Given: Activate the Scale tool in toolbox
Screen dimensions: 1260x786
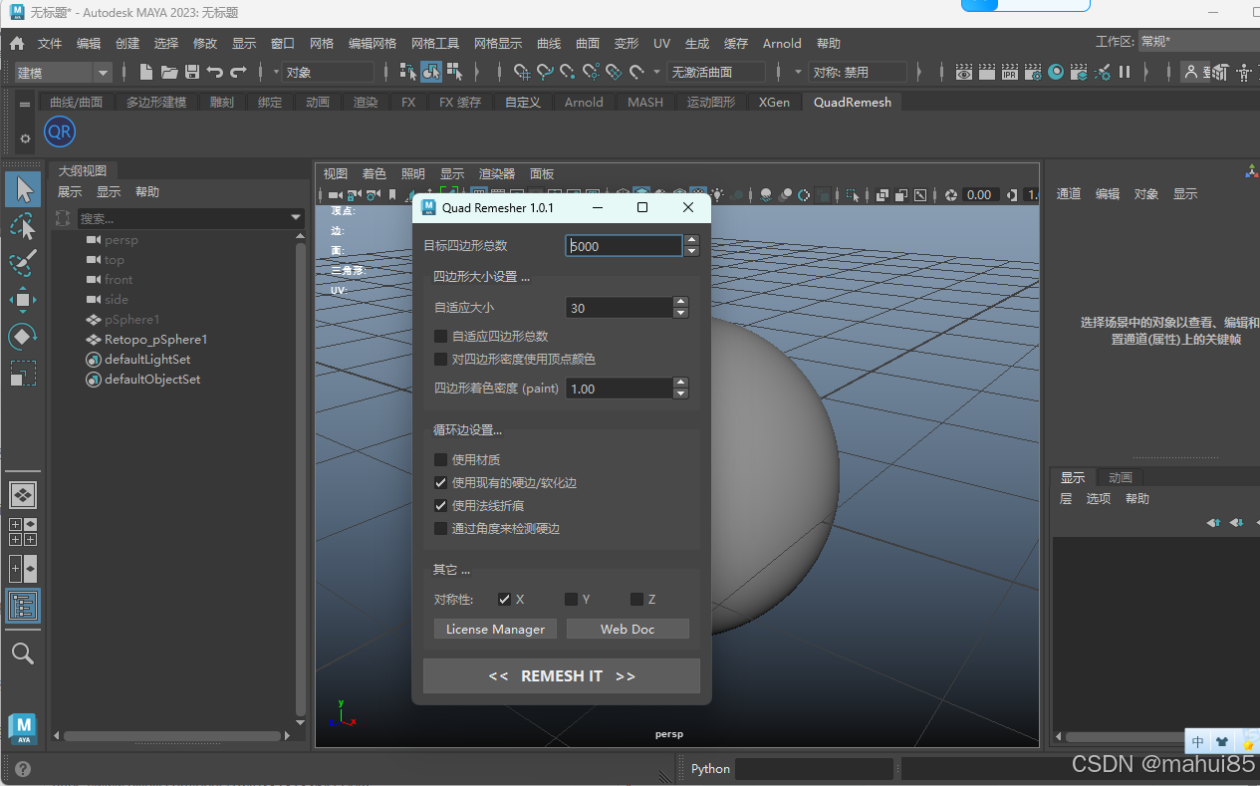Looking at the screenshot, I should point(23,374).
